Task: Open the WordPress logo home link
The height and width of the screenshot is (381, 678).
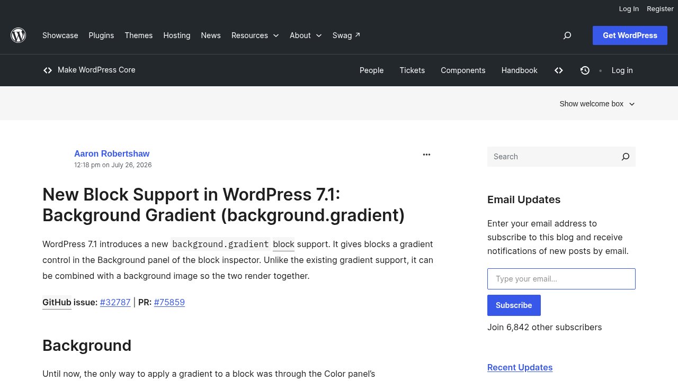Action: pyautogui.click(x=19, y=35)
